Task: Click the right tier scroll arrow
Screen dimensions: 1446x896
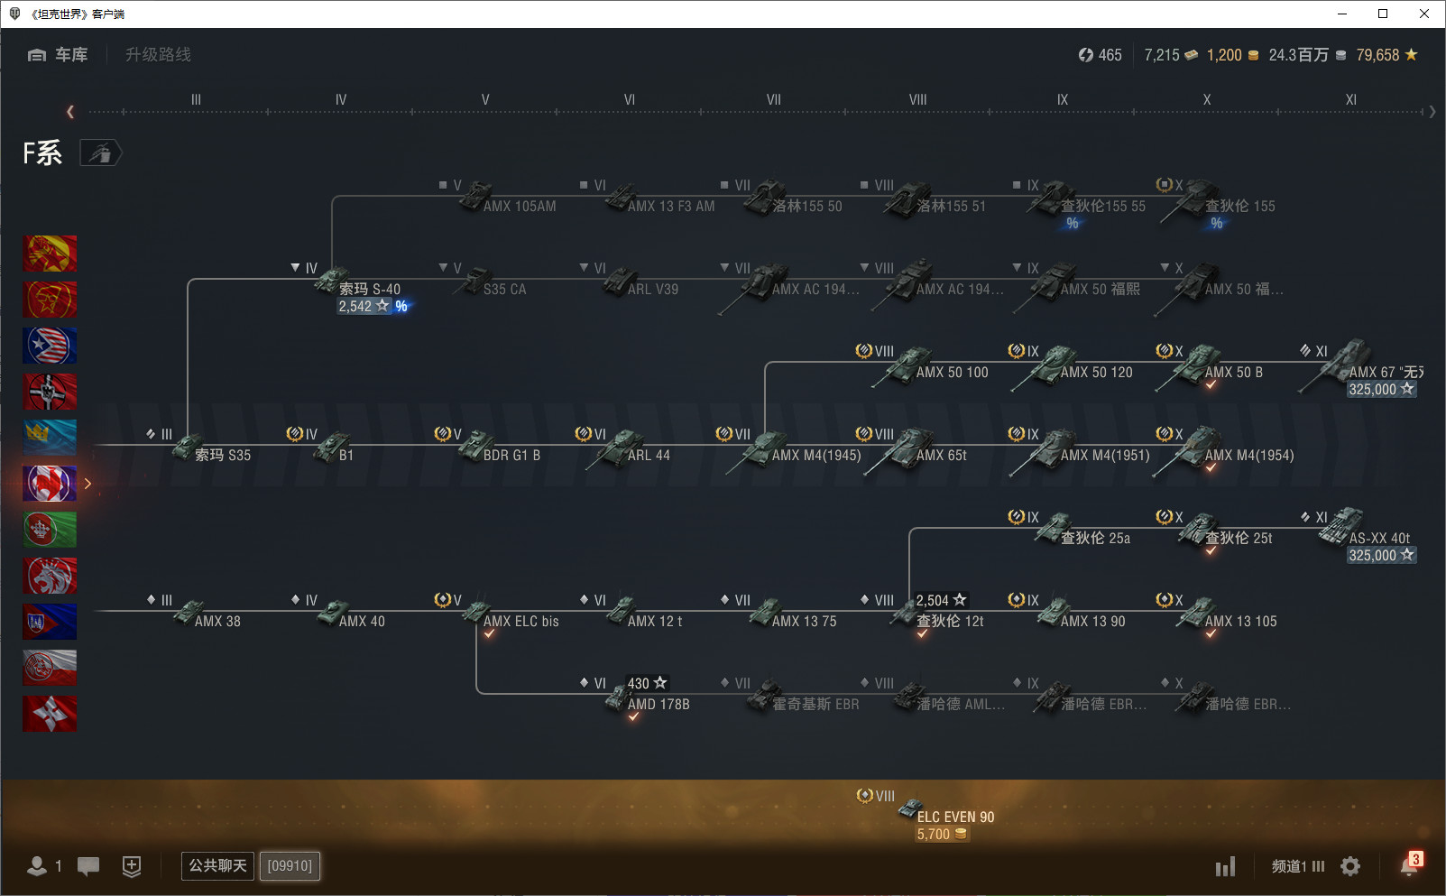Action: coord(1432,112)
